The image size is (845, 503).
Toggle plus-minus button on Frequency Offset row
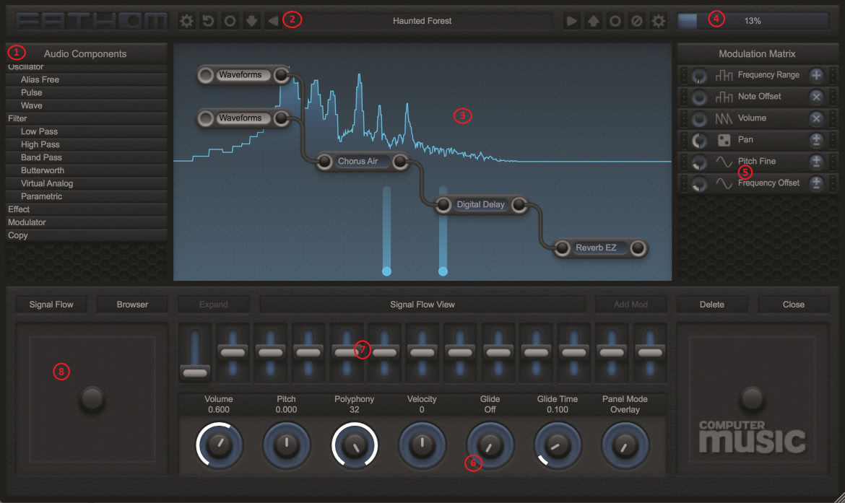pos(816,183)
